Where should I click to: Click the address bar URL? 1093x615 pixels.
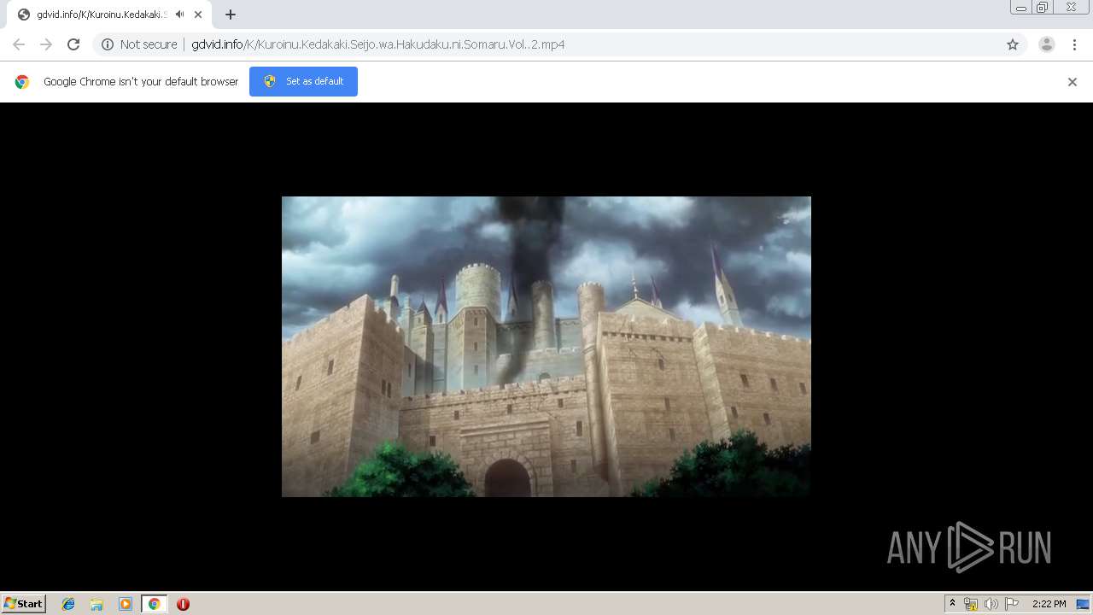point(377,44)
